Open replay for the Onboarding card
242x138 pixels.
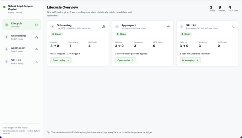pos(61,60)
